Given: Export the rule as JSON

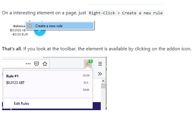Looking at the screenshot, I should coord(86,76).
